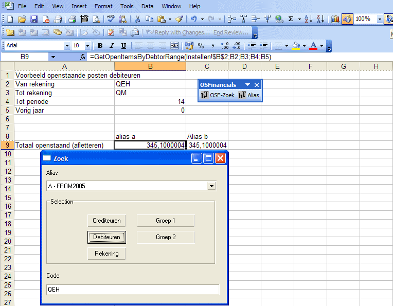Open the Name Box dropdown arrow
The width and height of the screenshot is (393, 306).
click(53, 57)
